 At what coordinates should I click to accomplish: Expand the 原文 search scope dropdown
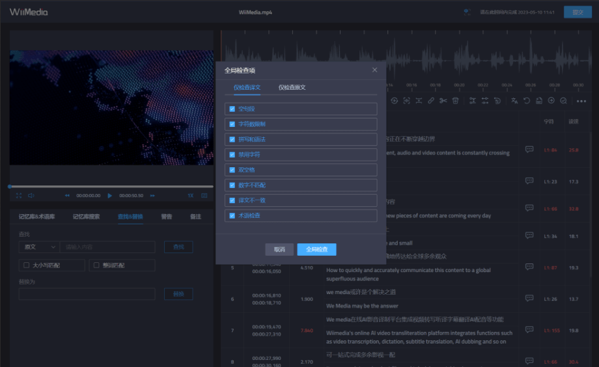point(38,247)
